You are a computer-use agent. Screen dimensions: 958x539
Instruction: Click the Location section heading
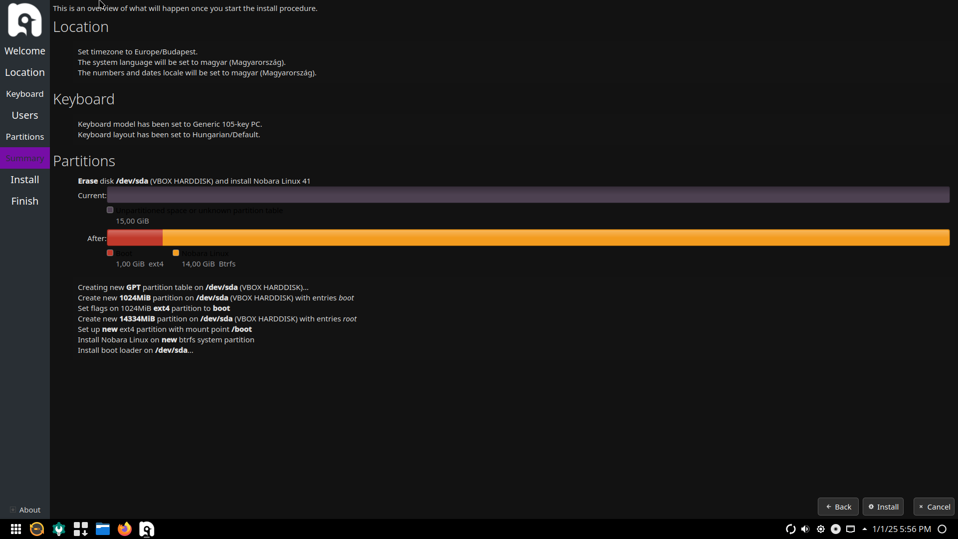(x=81, y=27)
